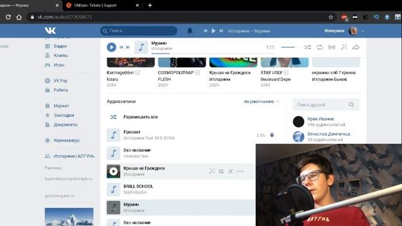Image resolution: width=402 pixels, height=226 pixels.
Task: Go to next track in audio player
Action: click(128, 47)
